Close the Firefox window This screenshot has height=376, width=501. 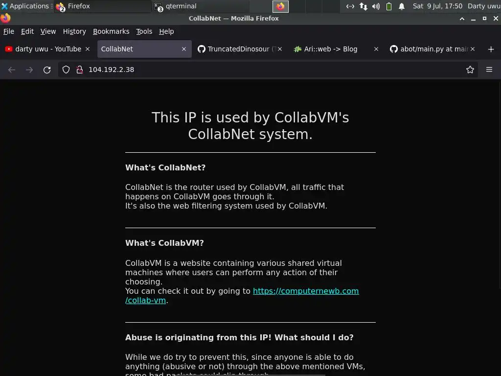[496, 19]
